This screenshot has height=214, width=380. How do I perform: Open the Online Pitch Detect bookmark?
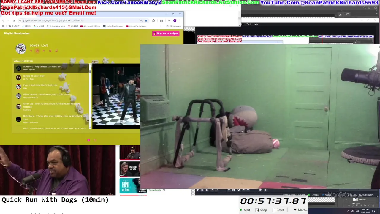coord(113,26)
